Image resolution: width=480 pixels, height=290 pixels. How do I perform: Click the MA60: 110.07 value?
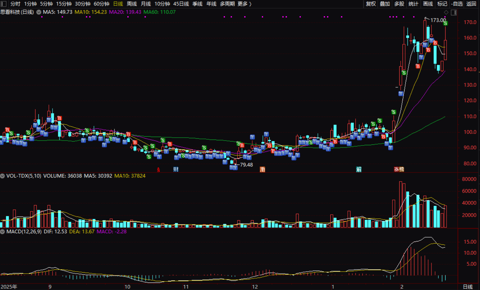(x=159, y=12)
